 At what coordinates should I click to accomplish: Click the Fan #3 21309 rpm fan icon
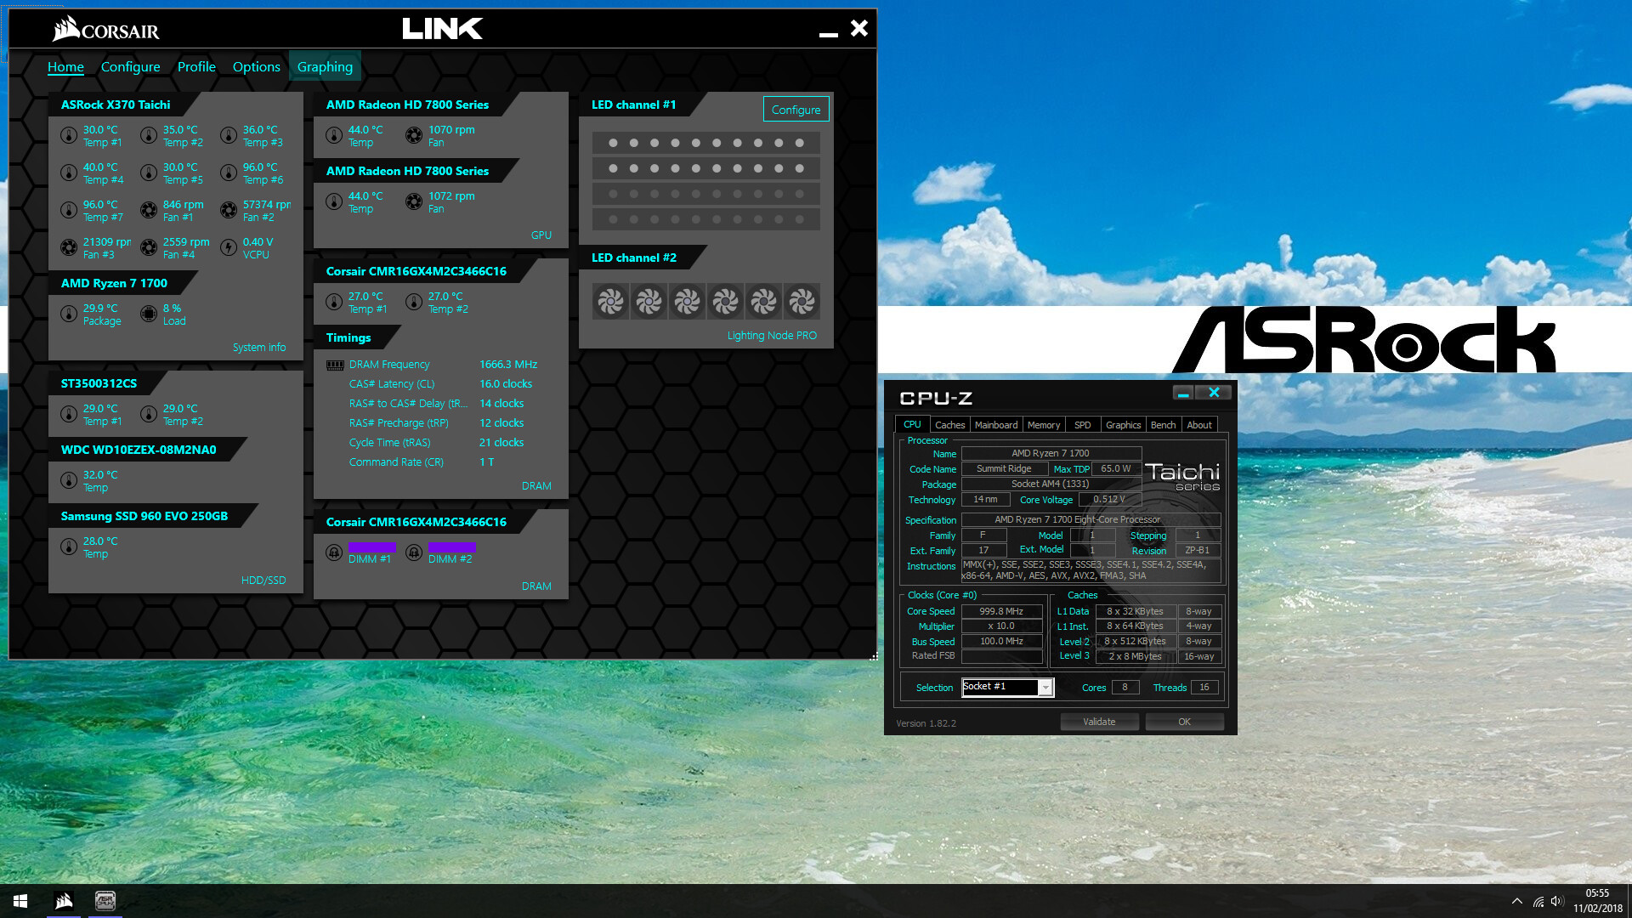(x=69, y=247)
